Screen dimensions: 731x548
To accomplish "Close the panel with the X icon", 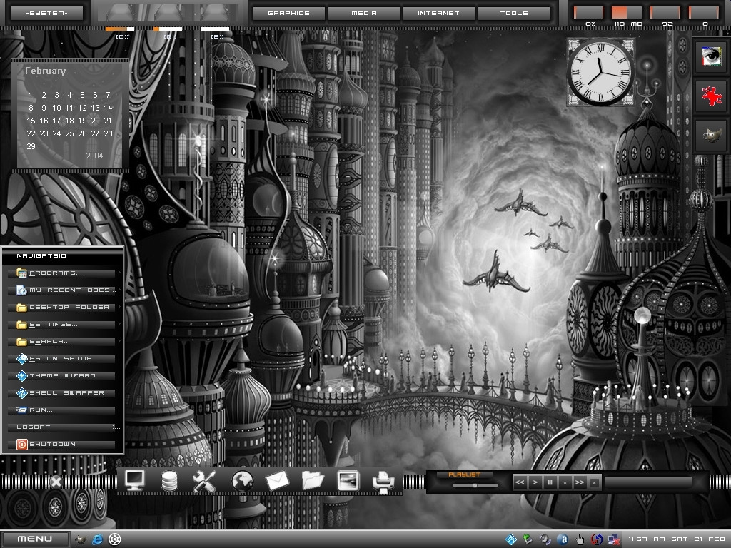I will 56,482.
